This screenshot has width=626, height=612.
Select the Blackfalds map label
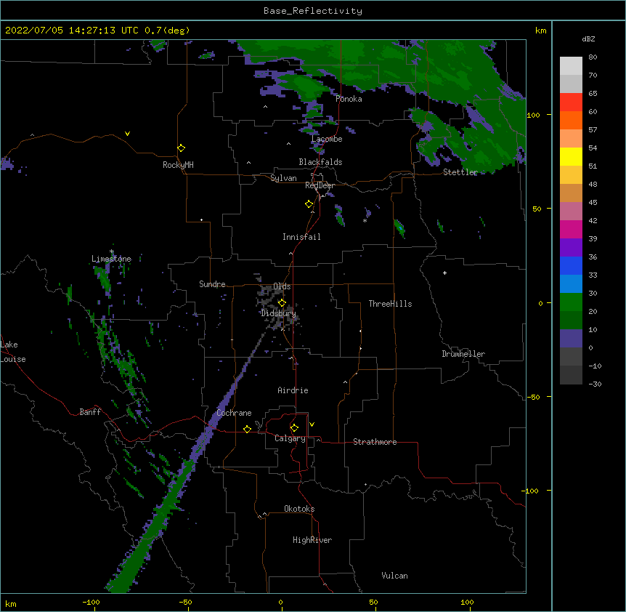click(x=320, y=162)
